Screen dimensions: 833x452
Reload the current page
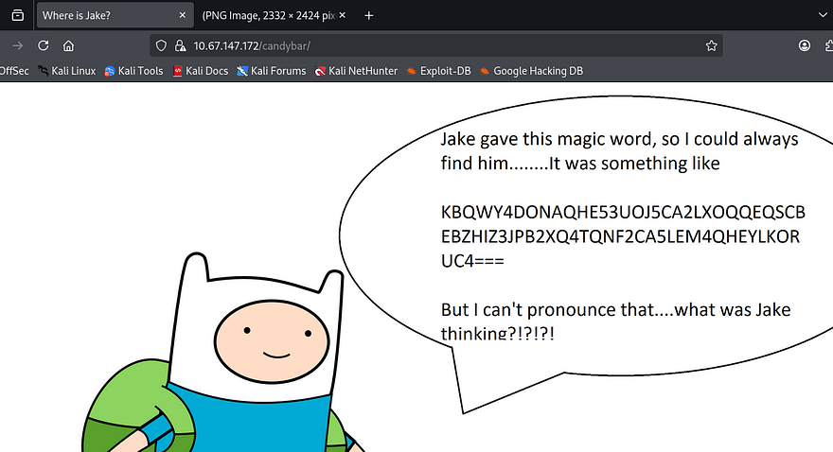[43, 45]
